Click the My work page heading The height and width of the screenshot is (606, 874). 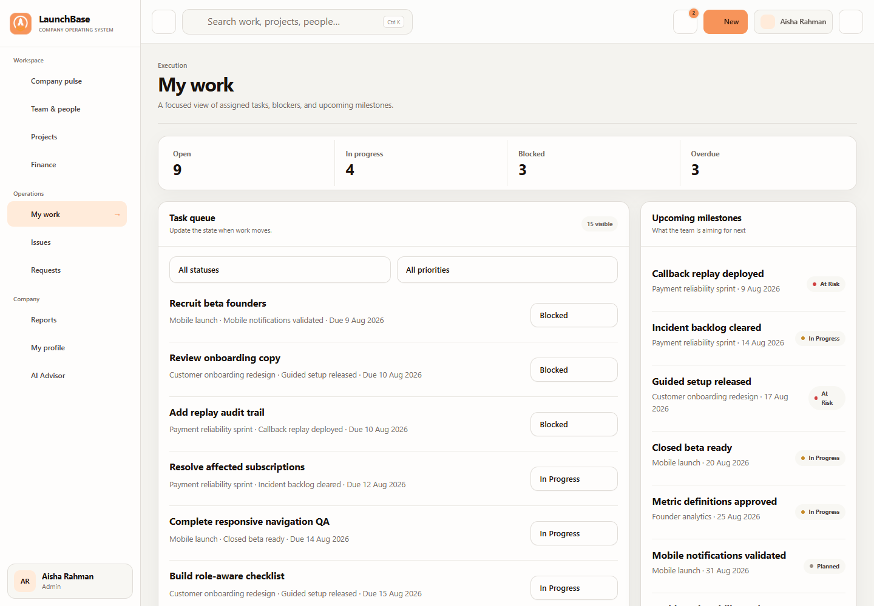(x=195, y=85)
